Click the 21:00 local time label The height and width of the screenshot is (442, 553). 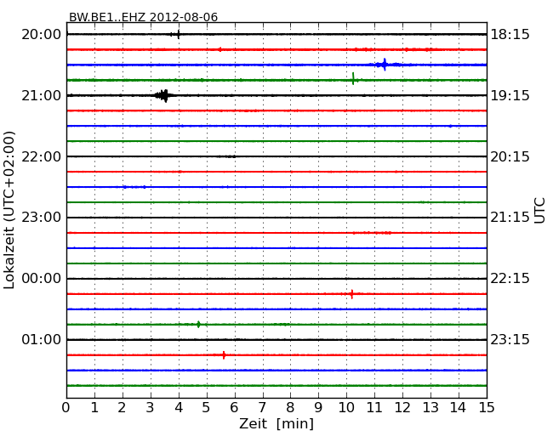click(42, 95)
